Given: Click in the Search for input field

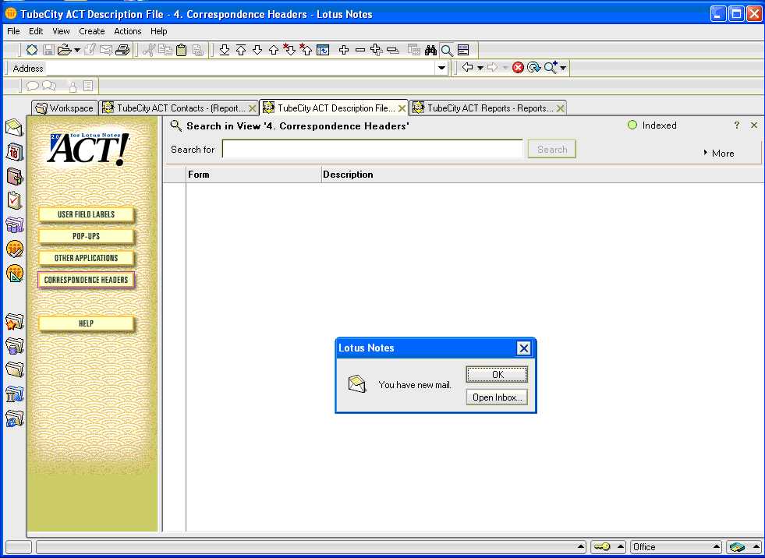Looking at the screenshot, I should (x=372, y=150).
